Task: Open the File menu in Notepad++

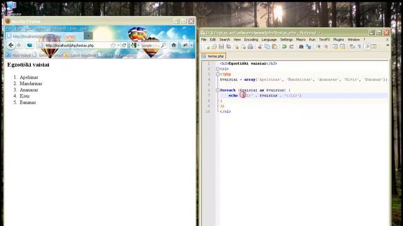Action: point(204,40)
